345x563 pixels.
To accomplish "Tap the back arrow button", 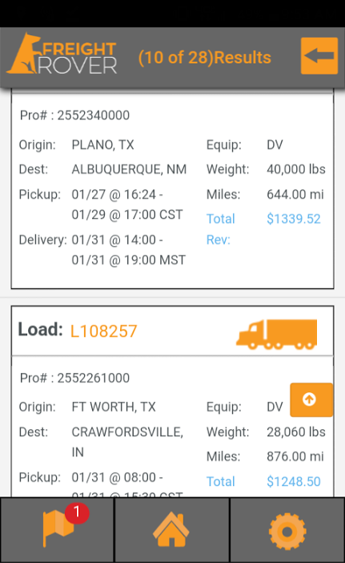I will 319,55.
